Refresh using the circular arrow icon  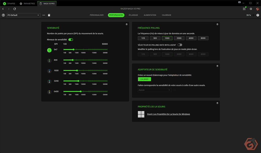pos(15,9)
